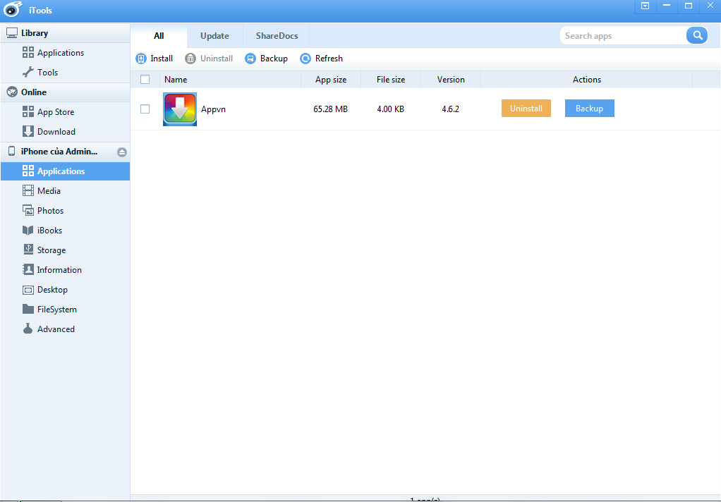Click the blue Backup button for Appvn

[x=589, y=109]
